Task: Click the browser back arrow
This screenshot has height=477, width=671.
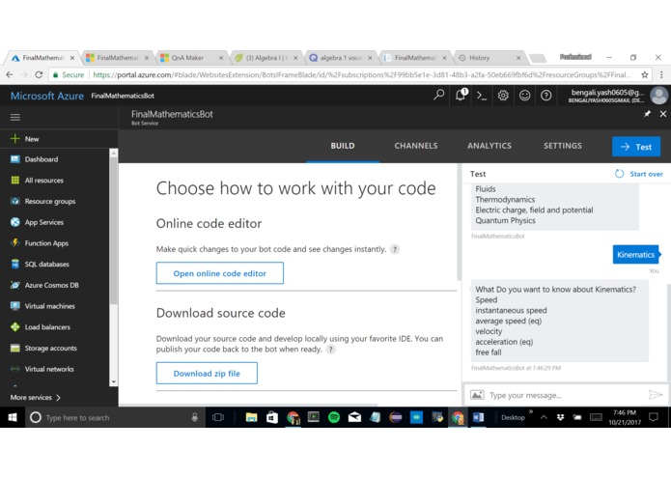Action: (x=10, y=75)
